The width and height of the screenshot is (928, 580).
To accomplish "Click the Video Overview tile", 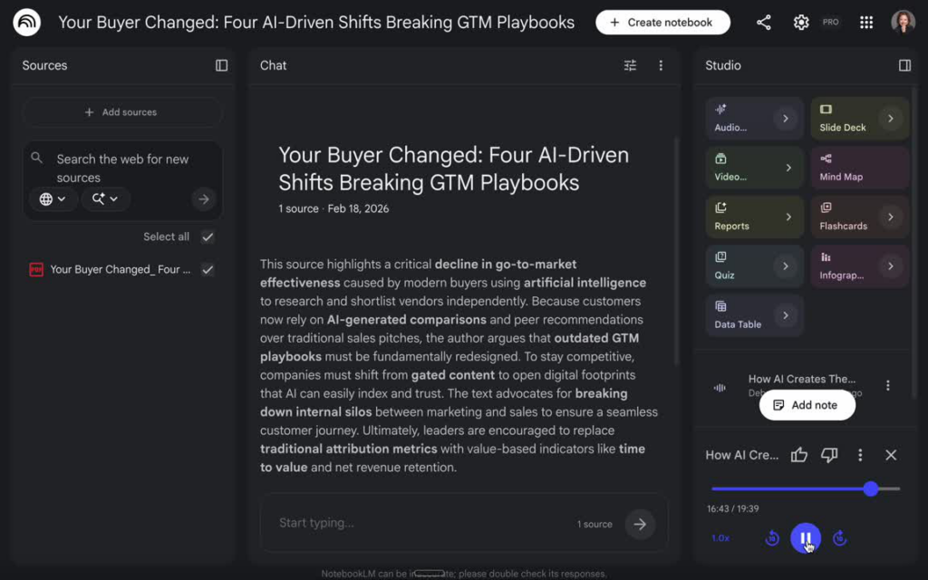I will click(754, 168).
